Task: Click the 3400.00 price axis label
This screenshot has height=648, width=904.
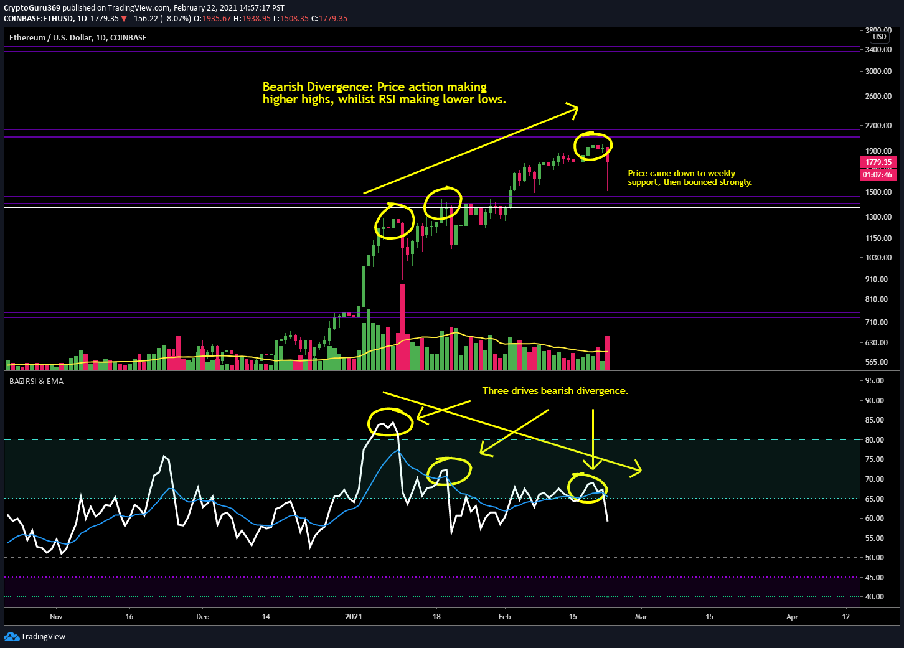Action: tap(878, 50)
